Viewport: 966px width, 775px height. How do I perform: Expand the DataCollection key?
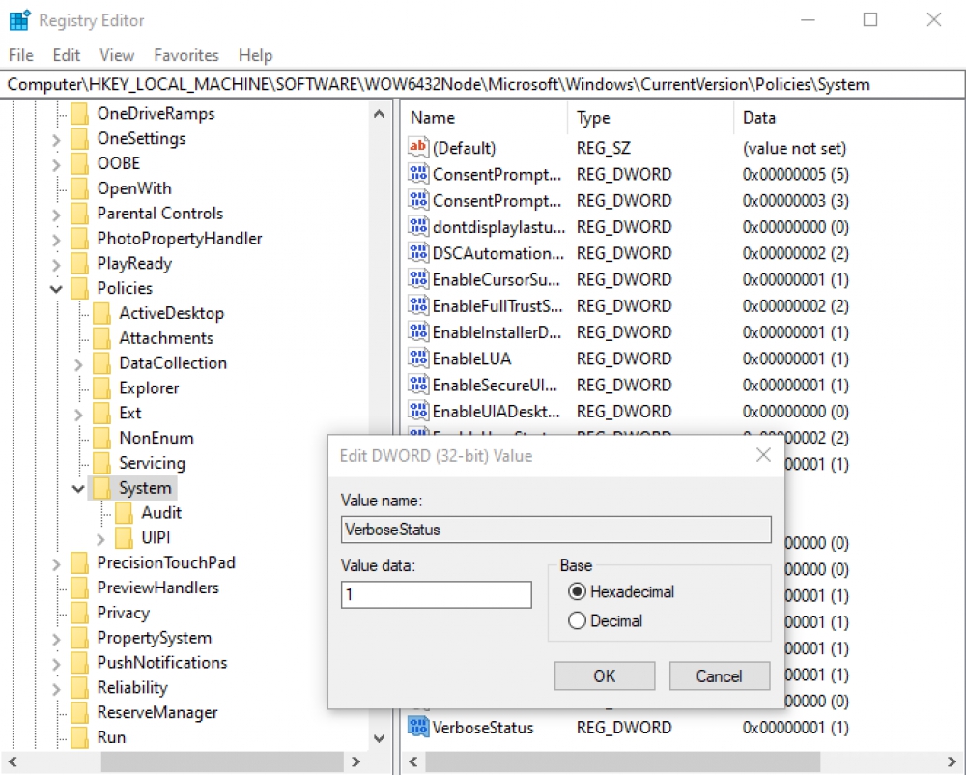[x=79, y=364]
